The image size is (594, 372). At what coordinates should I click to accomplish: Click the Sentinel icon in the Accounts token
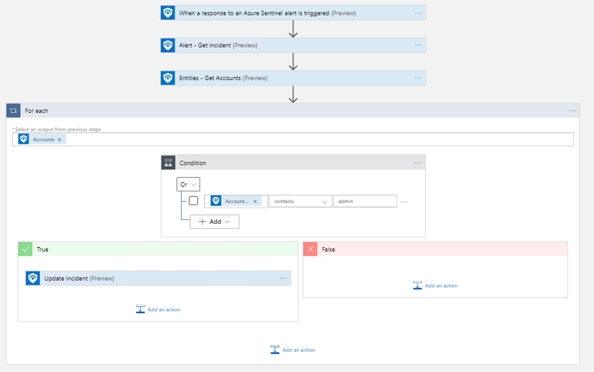[24, 139]
